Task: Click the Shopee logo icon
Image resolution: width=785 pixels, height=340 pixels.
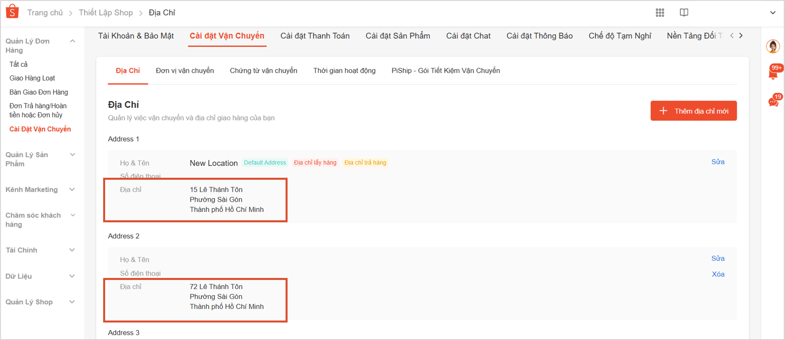Action: (12, 12)
